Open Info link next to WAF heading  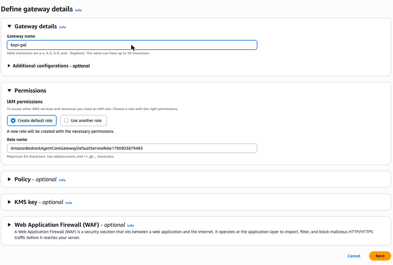click(x=131, y=226)
